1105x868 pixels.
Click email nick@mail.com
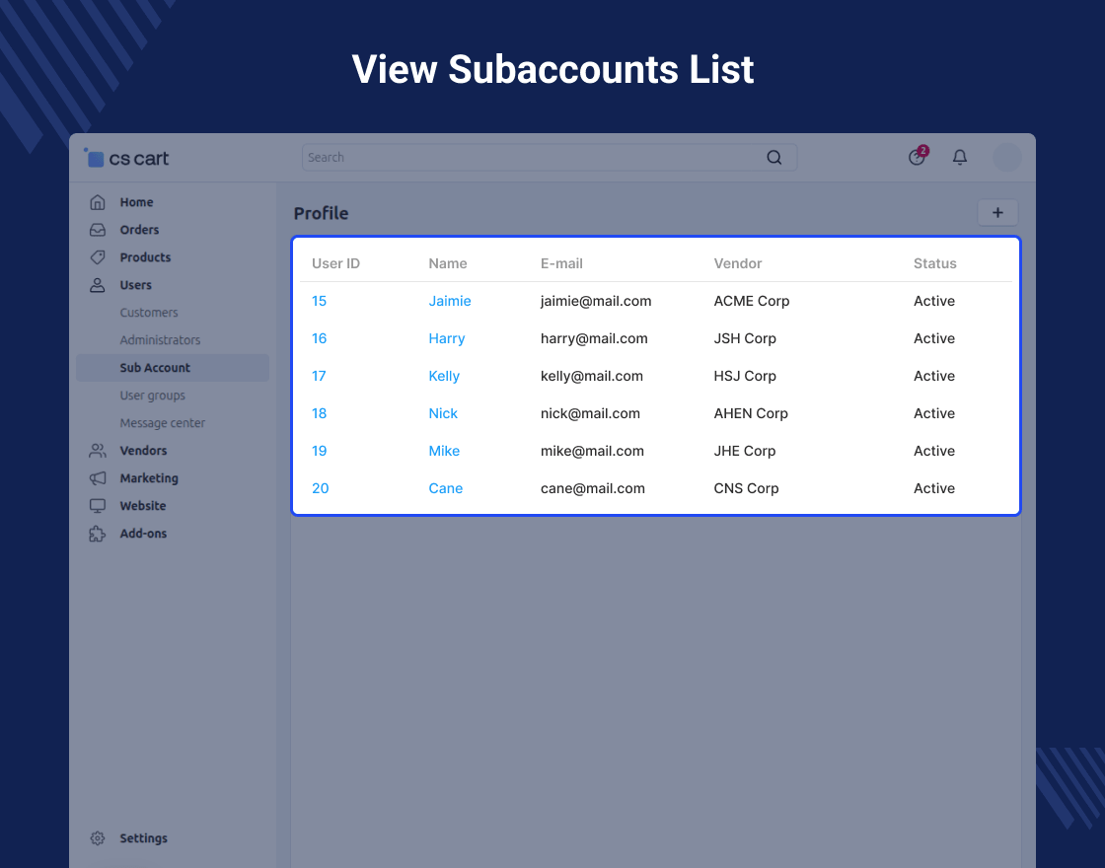pos(591,413)
